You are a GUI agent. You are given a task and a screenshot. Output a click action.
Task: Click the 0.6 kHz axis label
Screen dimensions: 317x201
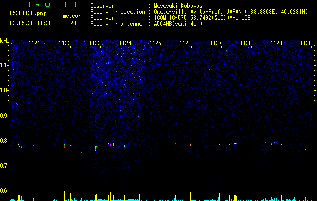[4, 191]
